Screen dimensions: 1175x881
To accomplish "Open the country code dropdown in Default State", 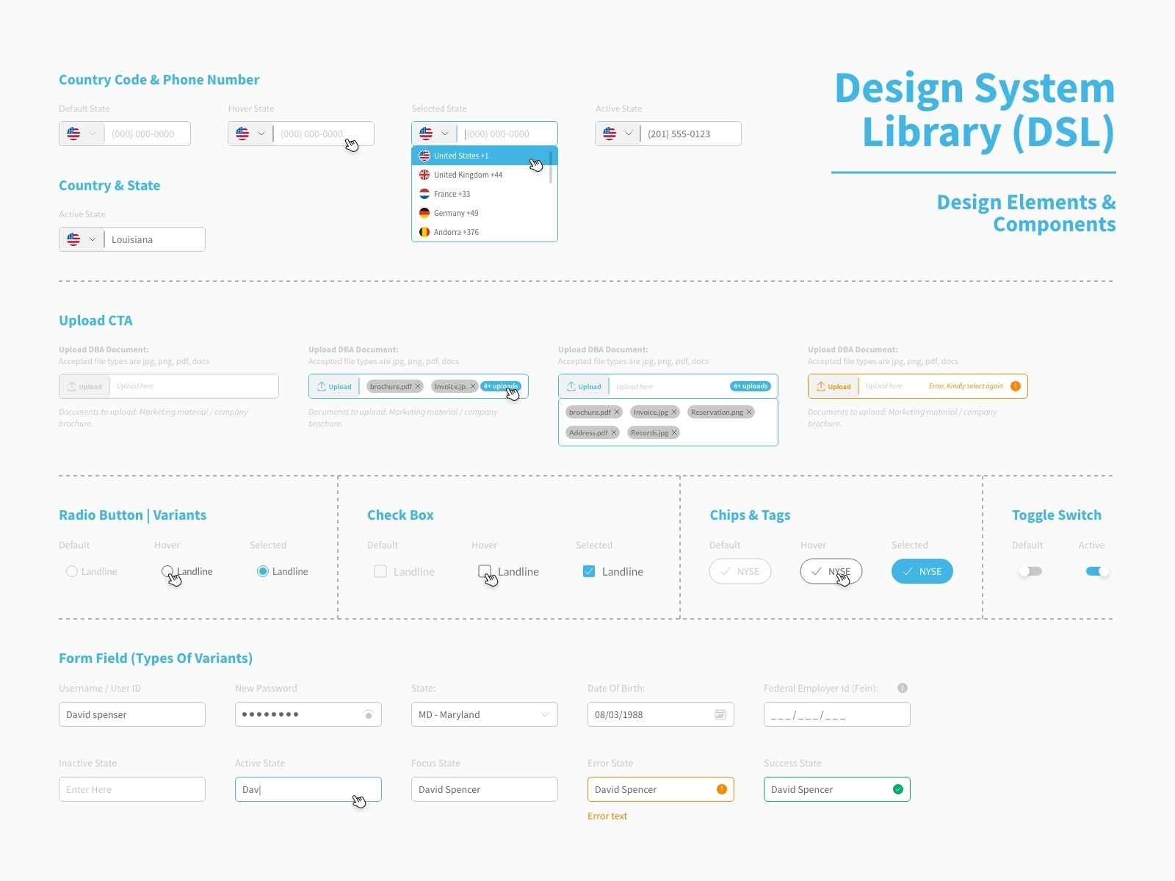I will [x=93, y=134].
